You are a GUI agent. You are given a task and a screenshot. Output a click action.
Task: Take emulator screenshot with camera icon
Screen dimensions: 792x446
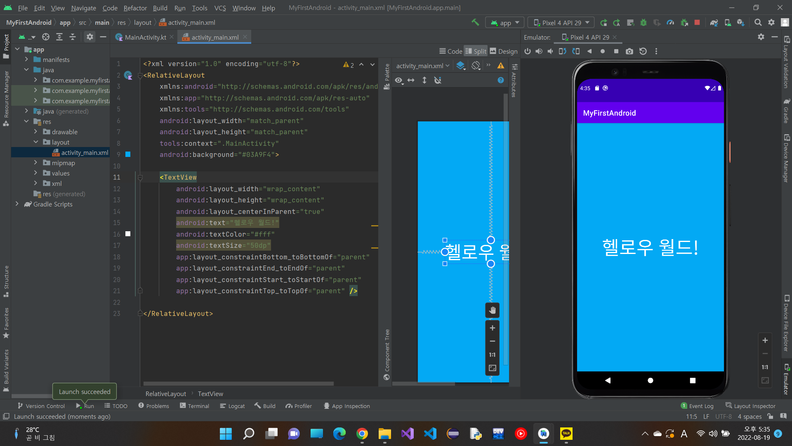click(x=629, y=51)
